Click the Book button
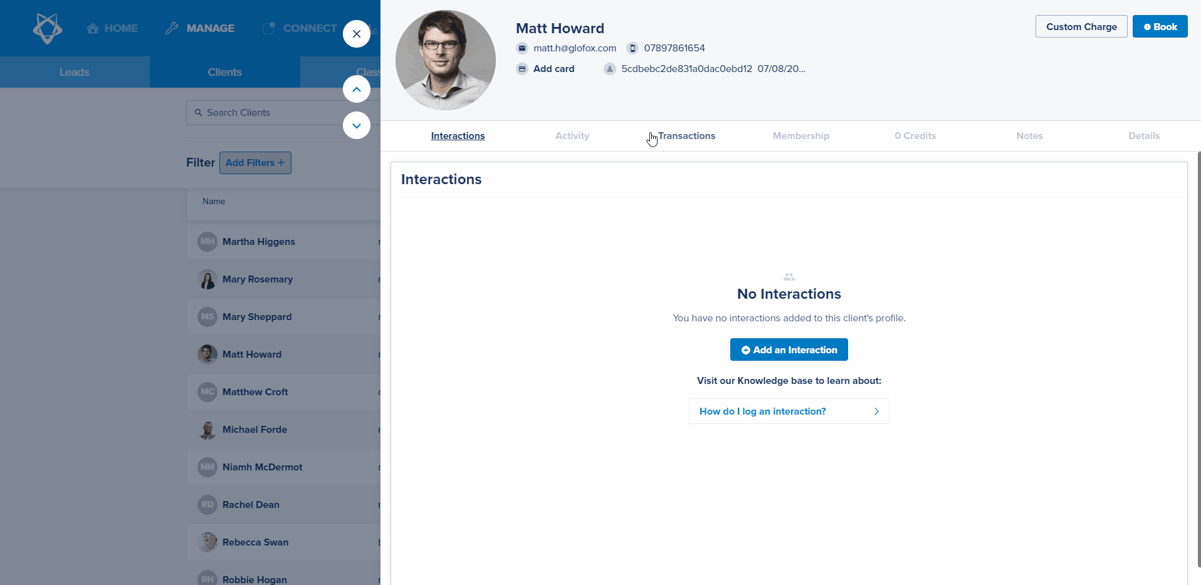Viewport: 1201px width, 585px height. 1160,26
